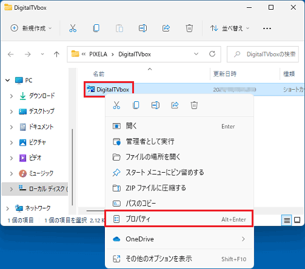Switch to large icons view in the status bar

pyautogui.click(x=297, y=220)
